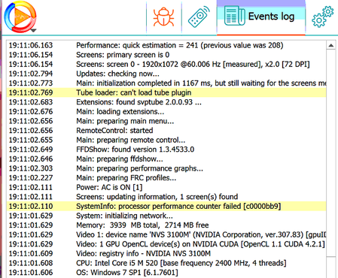
Task: Click the newspaper icon on Events log tab
Action: (234, 16)
